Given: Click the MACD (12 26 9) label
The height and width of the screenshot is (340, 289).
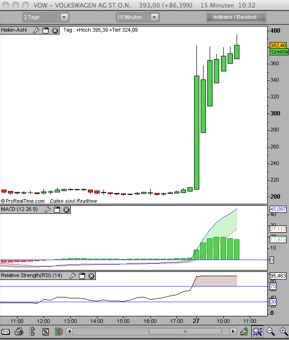Looking at the screenshot, I should (x=19, y=209).
